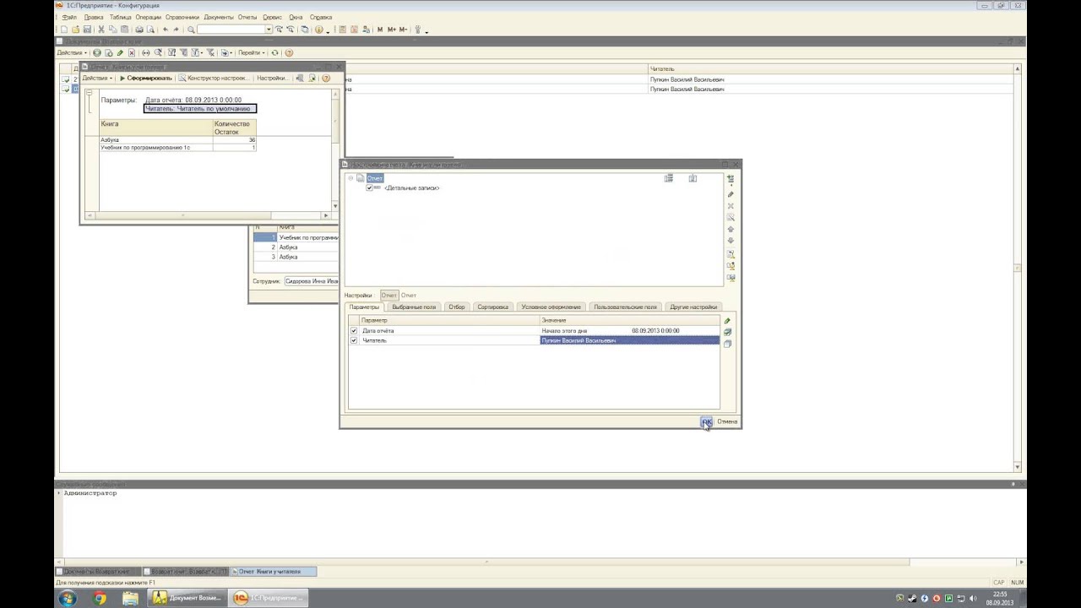1081x608 pixels.
Task: Click the Add green plus icon in document list
Action: click(97, 52)
